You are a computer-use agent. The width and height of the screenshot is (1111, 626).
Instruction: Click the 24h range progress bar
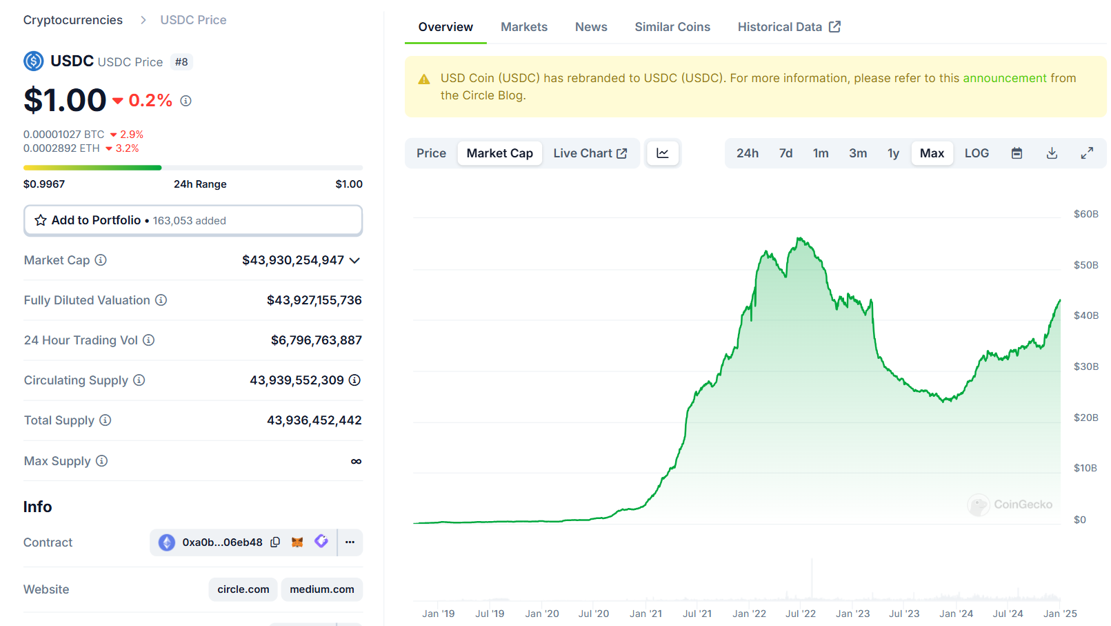(x=192, y=168)
